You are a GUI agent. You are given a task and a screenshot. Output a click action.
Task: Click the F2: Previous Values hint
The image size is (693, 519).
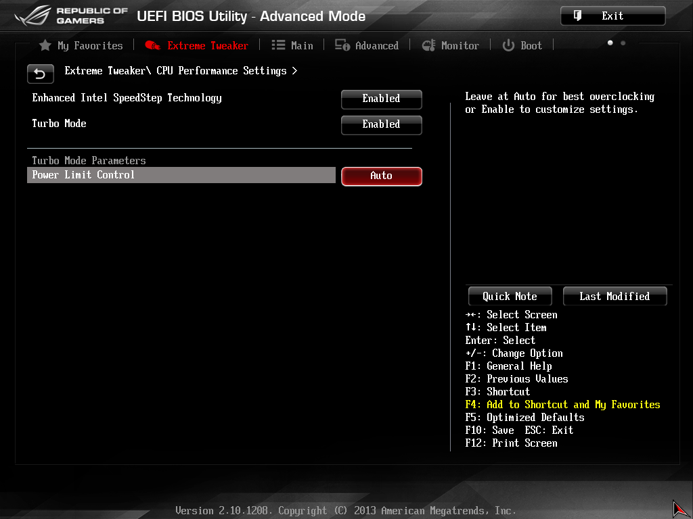pos(516,379)
